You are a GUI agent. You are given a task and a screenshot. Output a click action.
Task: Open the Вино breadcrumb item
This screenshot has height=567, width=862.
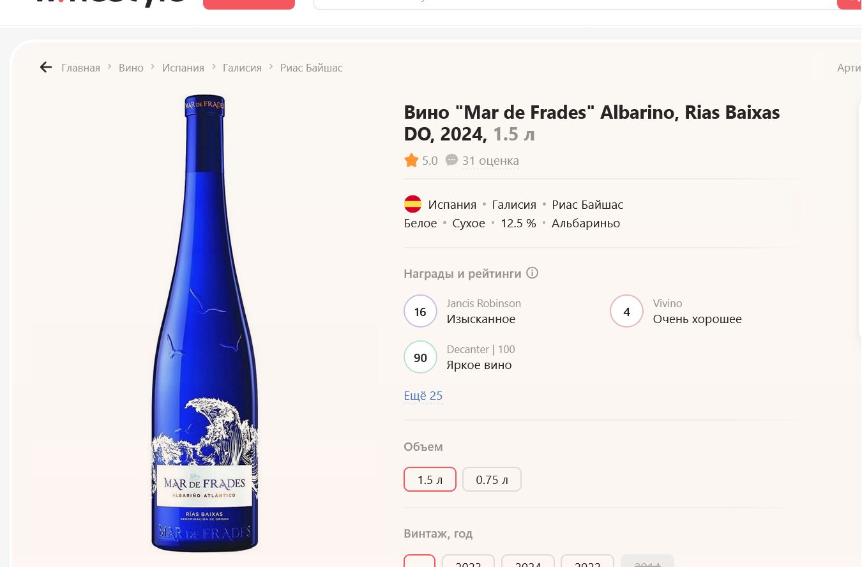(131, 68)
